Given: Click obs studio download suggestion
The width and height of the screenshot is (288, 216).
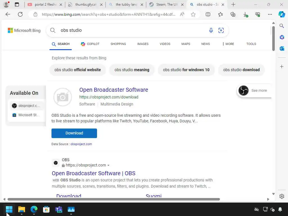Looking at the screenshot, I should coord(241,70).
